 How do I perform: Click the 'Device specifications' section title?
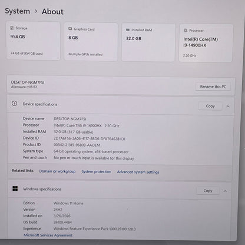(40, 104)
